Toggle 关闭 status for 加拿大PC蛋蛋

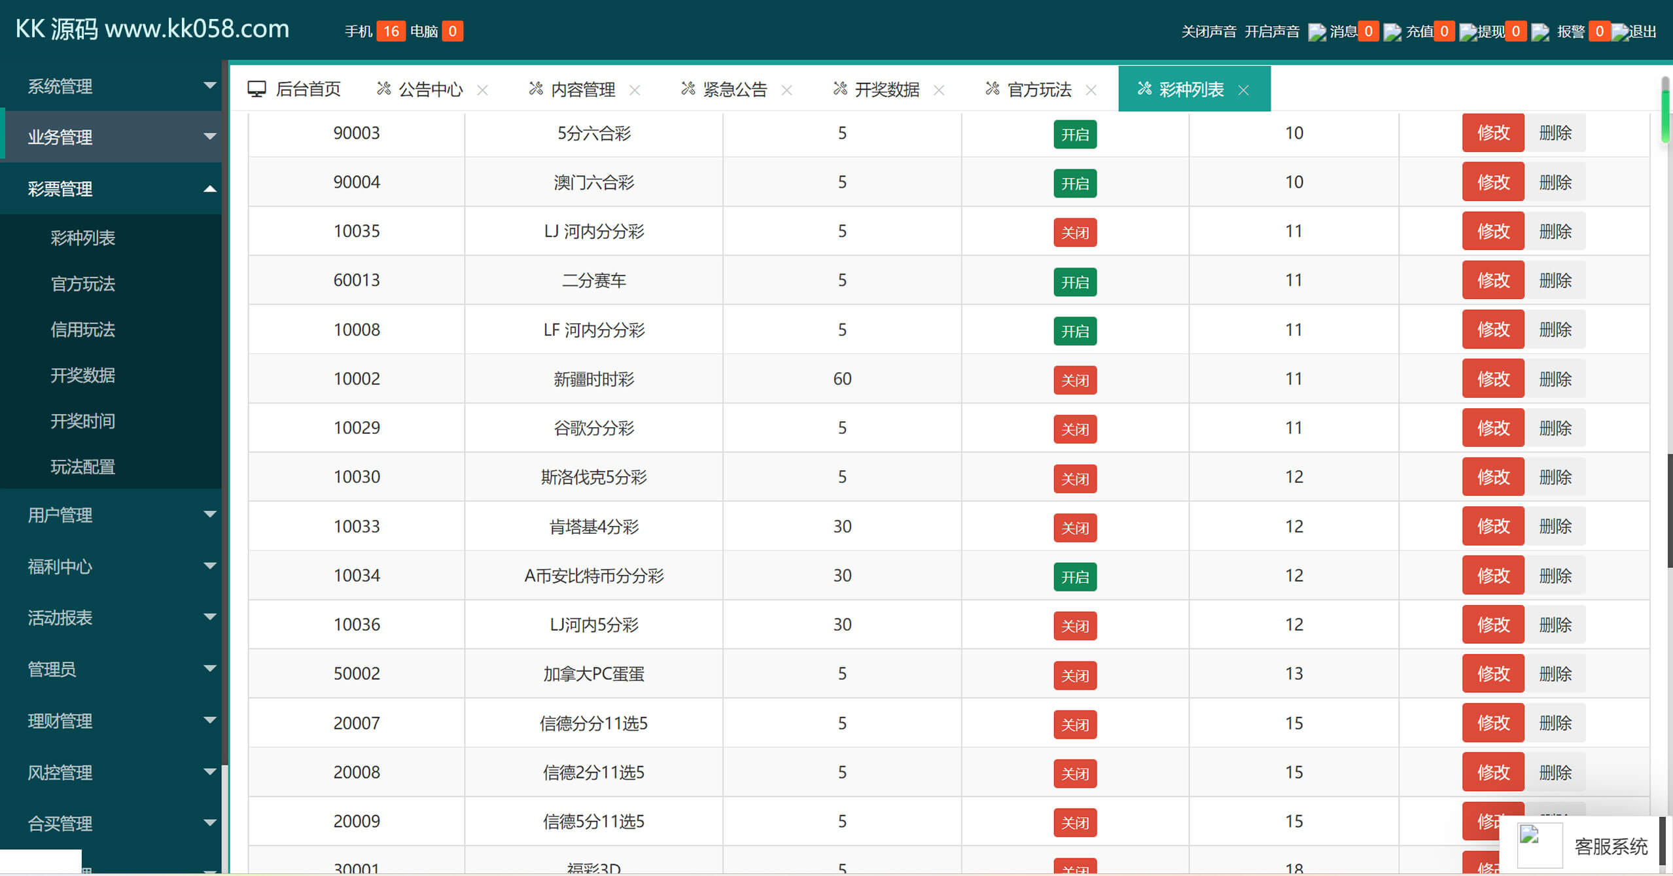click(x=1075, y=675)
